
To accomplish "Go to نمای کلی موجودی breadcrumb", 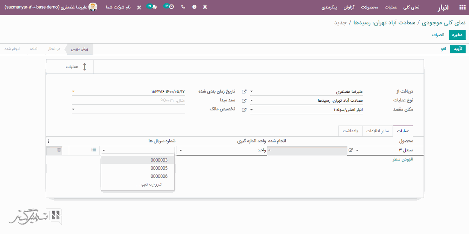I will click(444, 23).
